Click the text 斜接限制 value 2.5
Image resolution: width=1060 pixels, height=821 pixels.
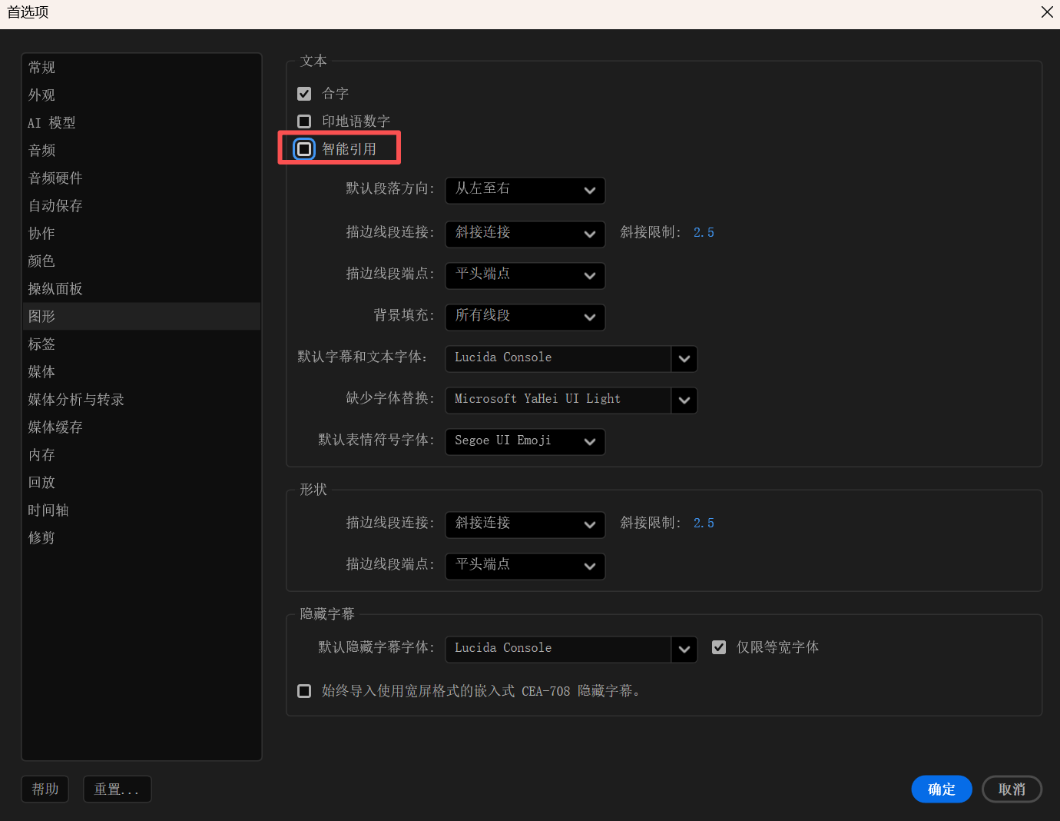(704, 233)
